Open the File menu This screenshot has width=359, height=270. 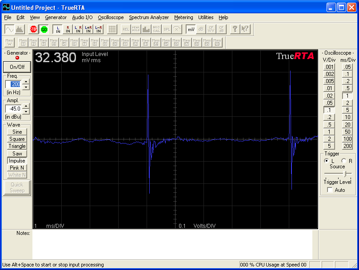click(8, 17)
